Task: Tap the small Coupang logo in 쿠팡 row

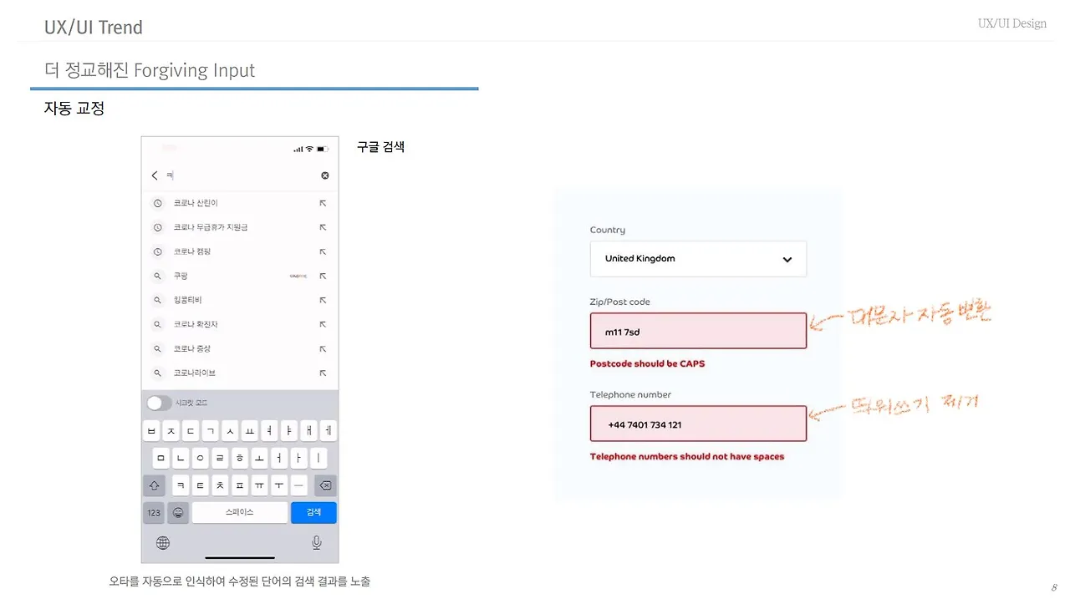Action: pyautogui.click(x=298, y=276)
